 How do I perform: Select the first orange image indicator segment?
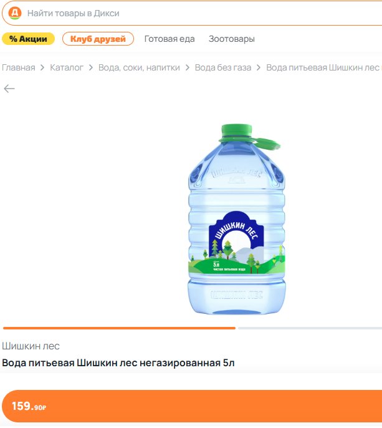(119, 328)
